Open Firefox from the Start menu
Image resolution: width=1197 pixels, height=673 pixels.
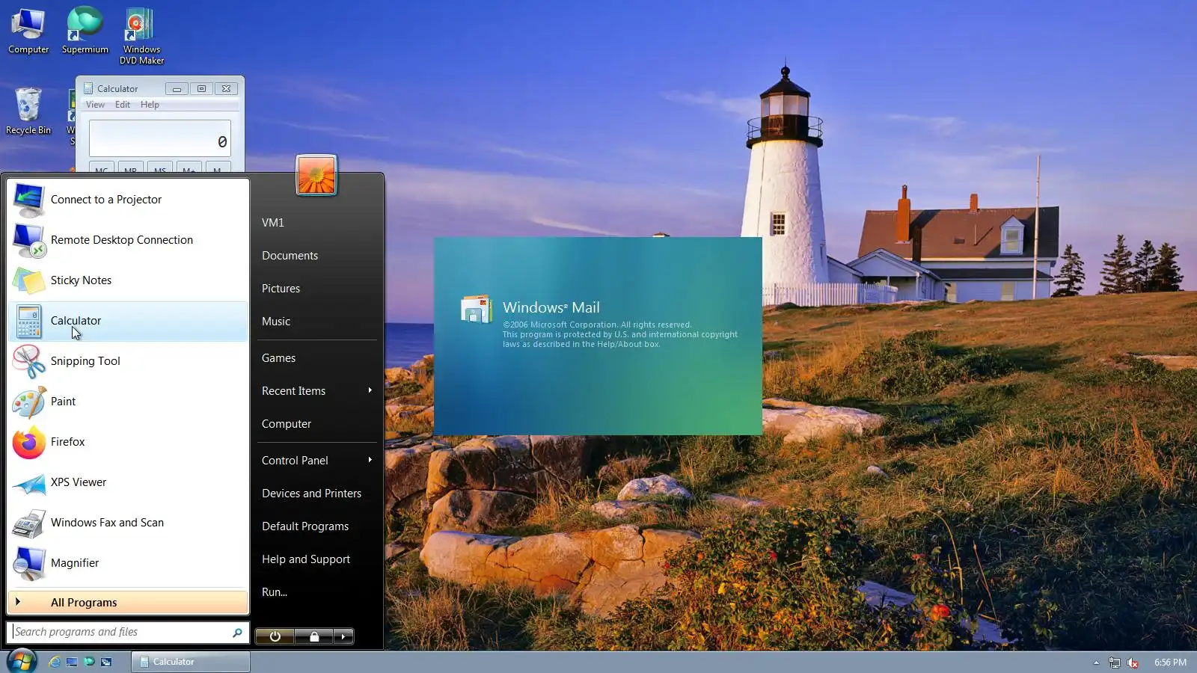click(128, 442)
